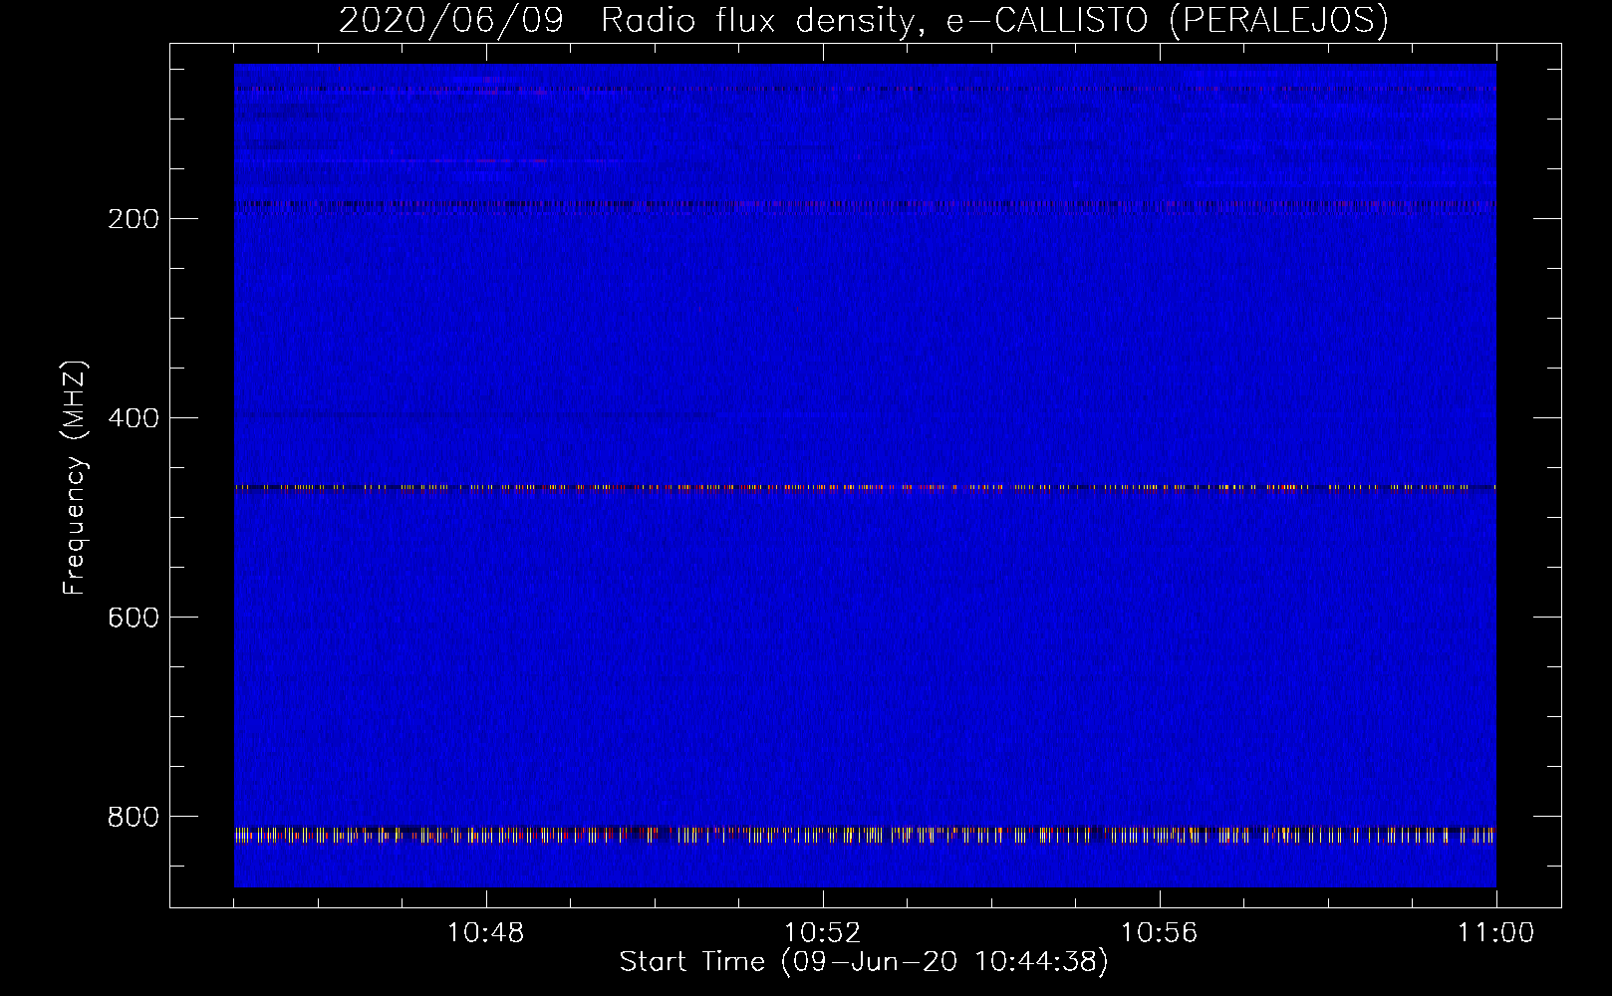Click the yellow striped band near 820 MHz
Image resolution: width=1612 pixels, height=996 pixels.
865,835
